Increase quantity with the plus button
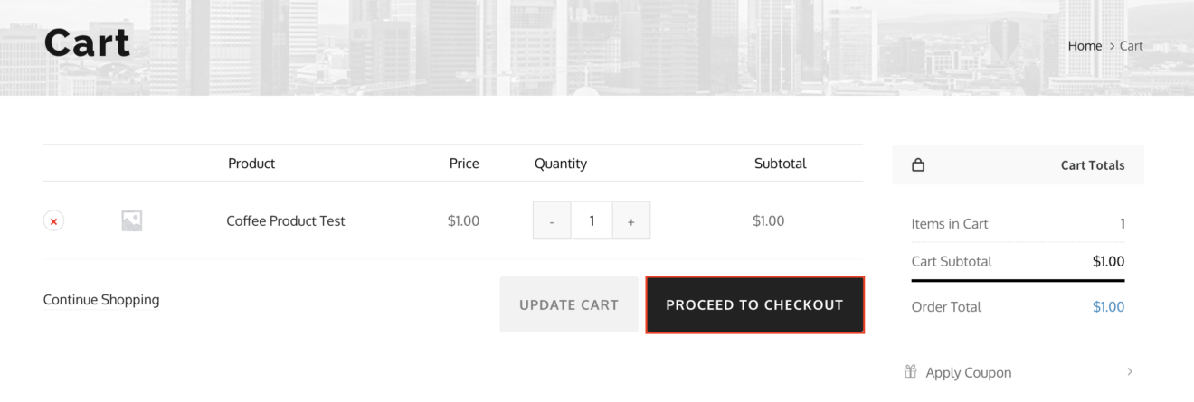This screenshot has height=402, width=1194. [631, 220]
